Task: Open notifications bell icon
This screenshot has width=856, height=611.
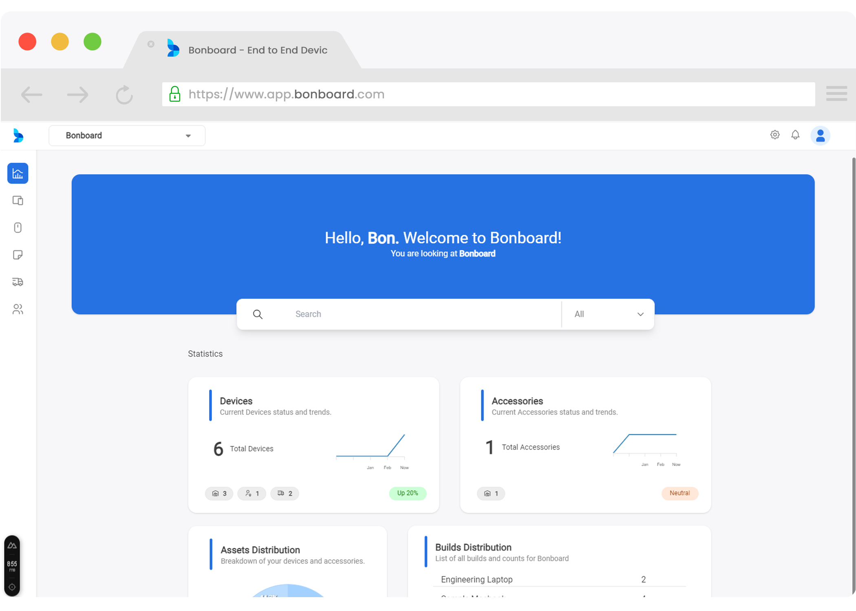Action: tap(795, 135)
